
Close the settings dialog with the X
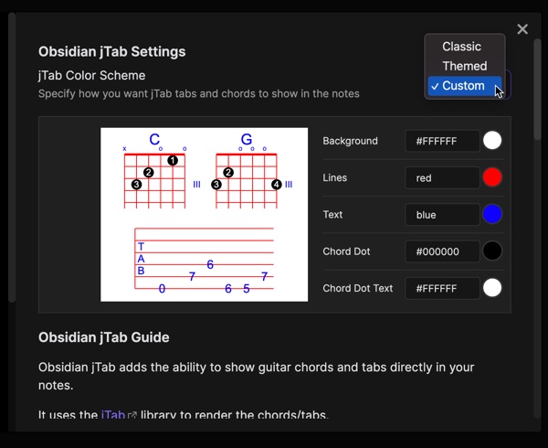522,29
